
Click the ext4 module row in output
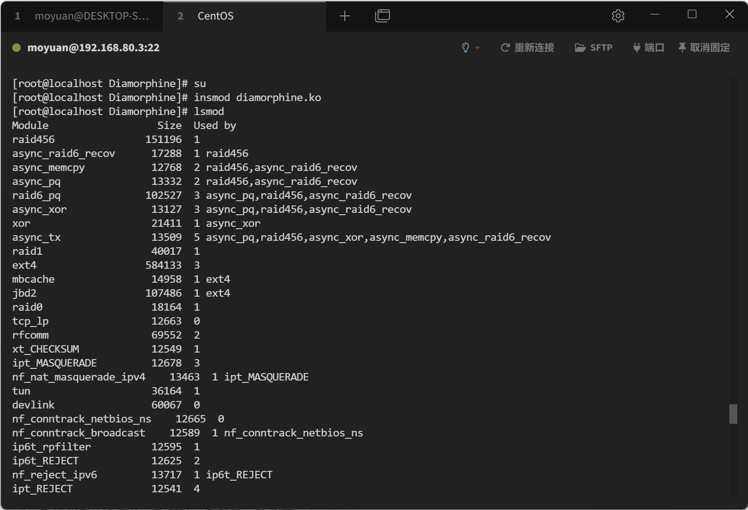pyautogui.click(x=24, y=265)
